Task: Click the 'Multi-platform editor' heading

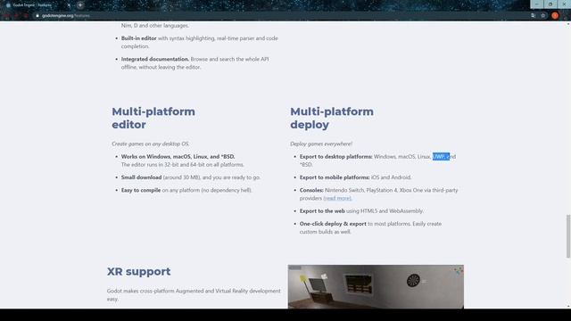Action: point(153,118)
